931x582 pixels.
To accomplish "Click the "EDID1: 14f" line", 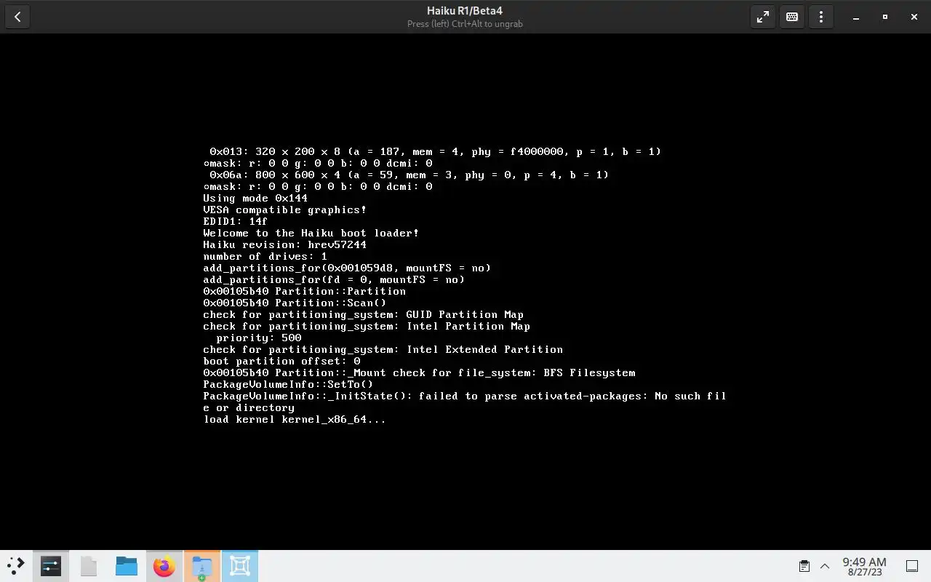I will [x=236, y=221].
